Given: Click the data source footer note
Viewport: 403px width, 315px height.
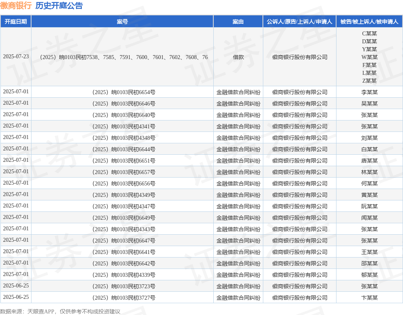Looking at the screenshot, I should (x=60, y=311).
